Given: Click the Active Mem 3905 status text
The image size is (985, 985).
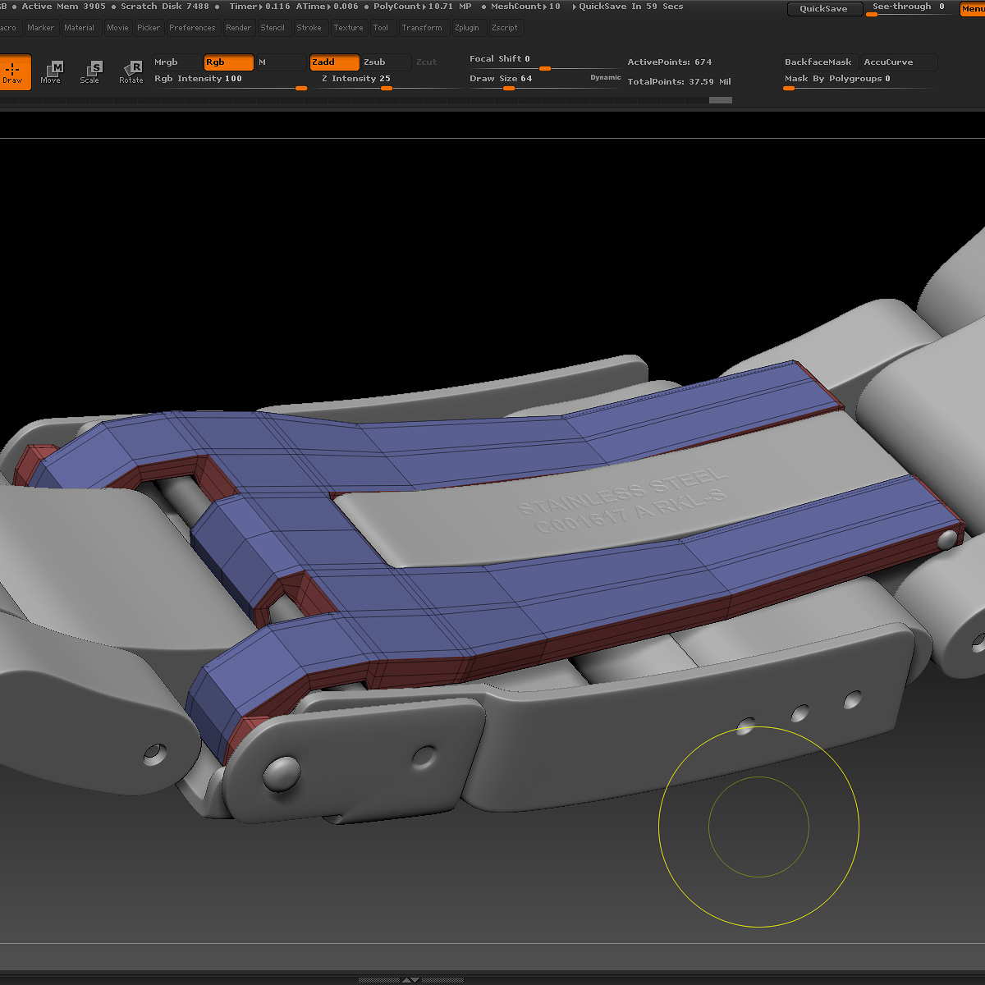Looking at the screenshot, I should [x=64, y=7].
